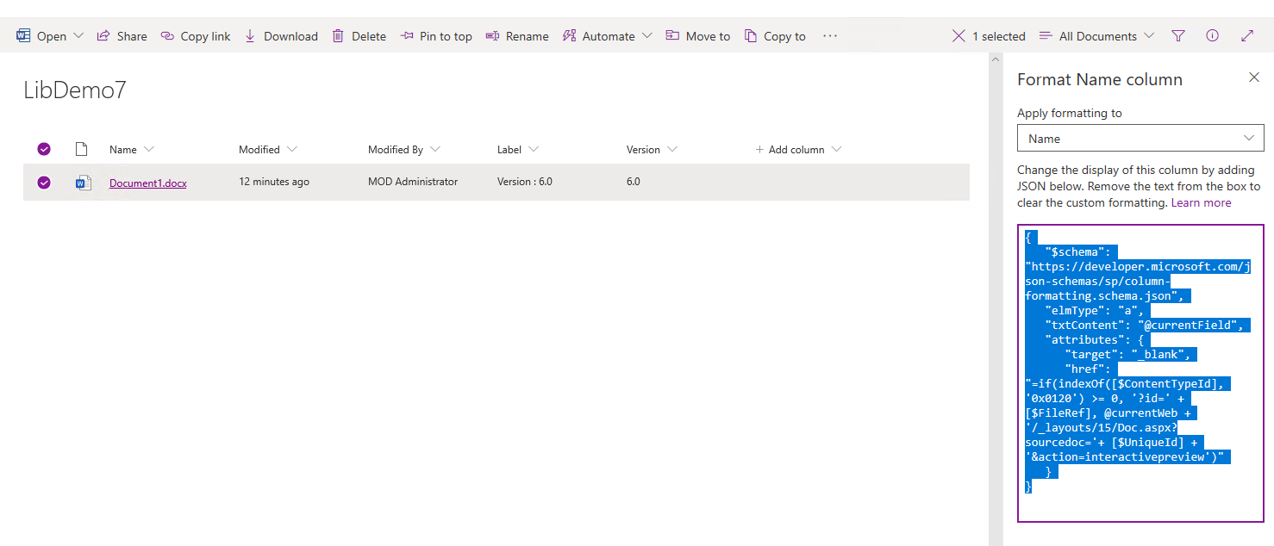Screen dimensions: 1274x546
Task: Delete the selected document
Action: click(359, 36)
